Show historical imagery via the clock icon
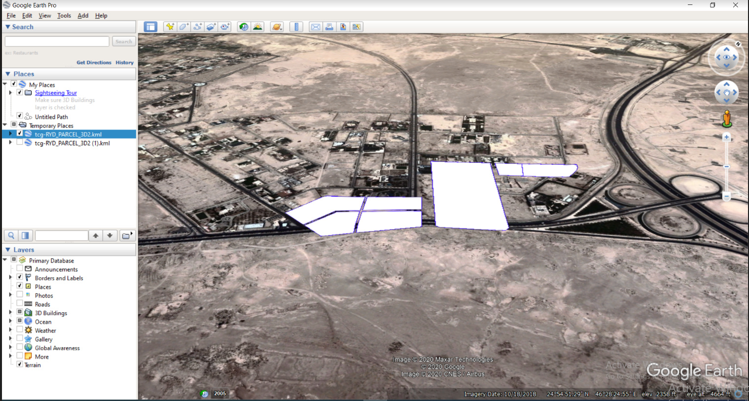 244,27
